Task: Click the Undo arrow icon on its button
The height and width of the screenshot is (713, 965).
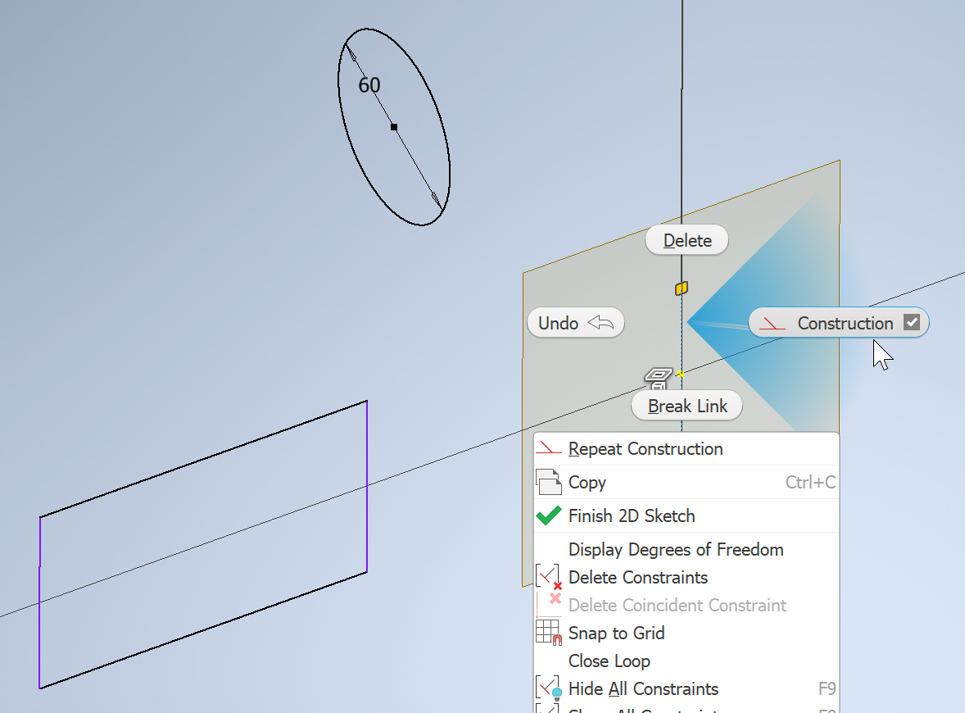Action: point(602,322)
